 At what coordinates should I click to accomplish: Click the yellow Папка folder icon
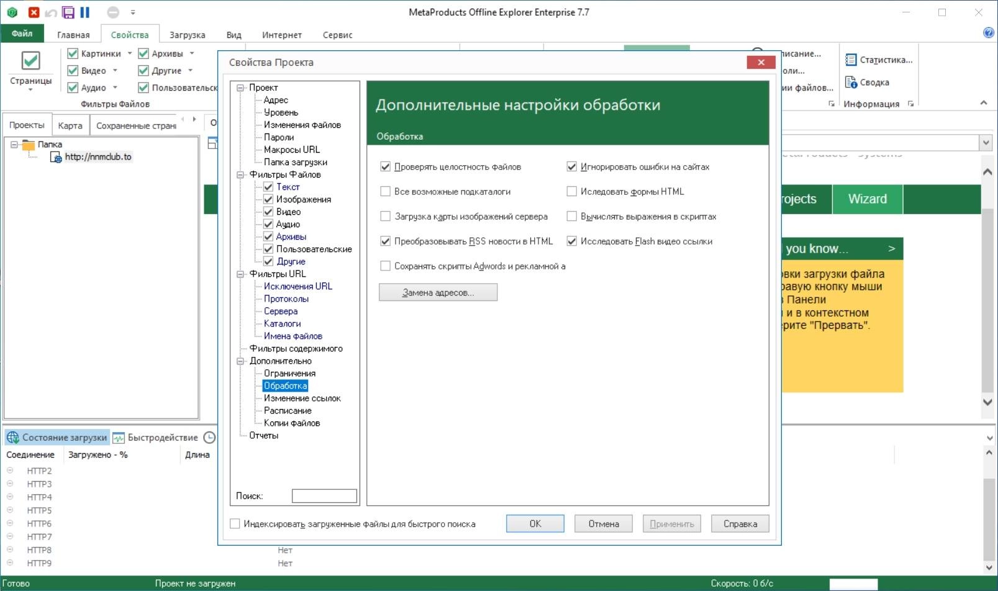pyautogui.click(x=29, y=145)
